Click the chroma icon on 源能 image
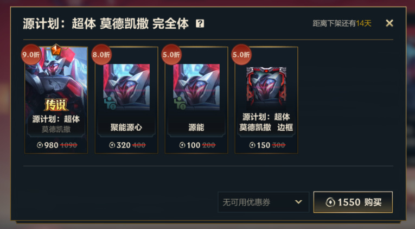Screen dimensions: 415x229 click(x=180, y=103)
